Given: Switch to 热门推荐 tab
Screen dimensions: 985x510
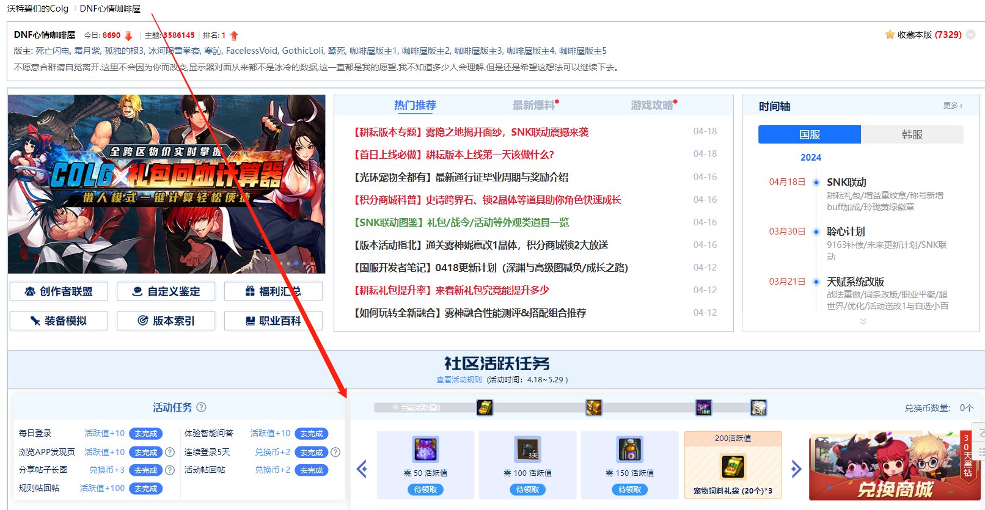Looking at the screenshot, I should (415, 105).
